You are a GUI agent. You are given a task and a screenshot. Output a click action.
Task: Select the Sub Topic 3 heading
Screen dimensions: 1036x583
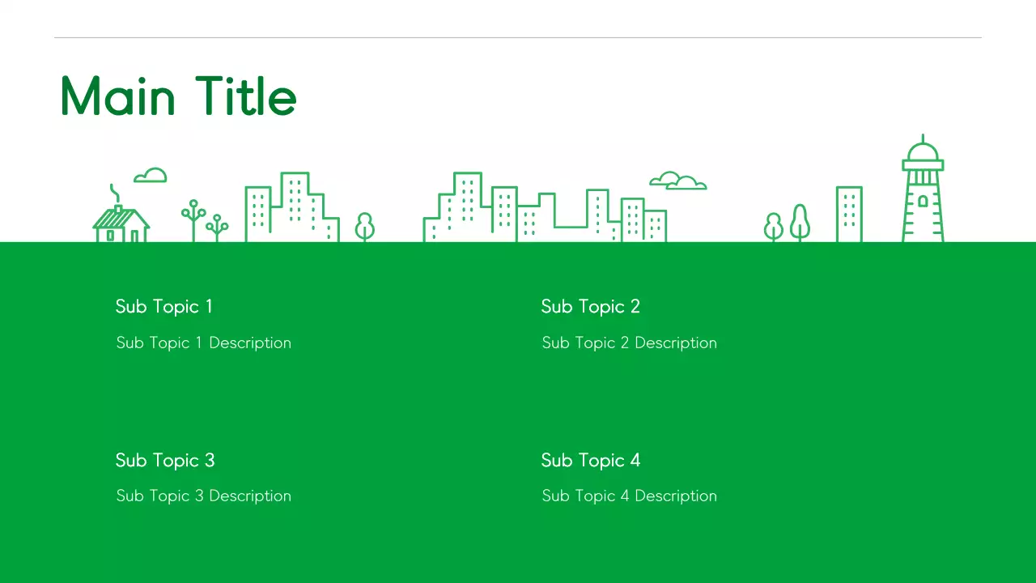[164, 460]
